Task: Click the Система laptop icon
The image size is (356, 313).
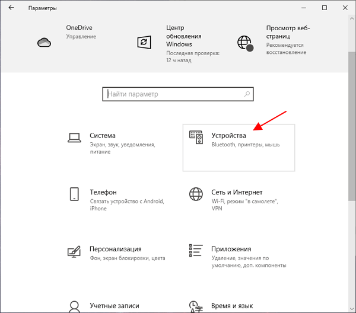Action: click(x=75, y=138)
